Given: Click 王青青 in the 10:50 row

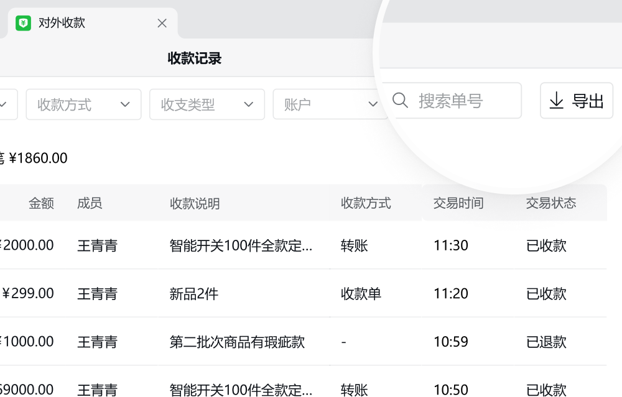Looking at the screenshot, I should pyautogui.click(x=97, y=390).
